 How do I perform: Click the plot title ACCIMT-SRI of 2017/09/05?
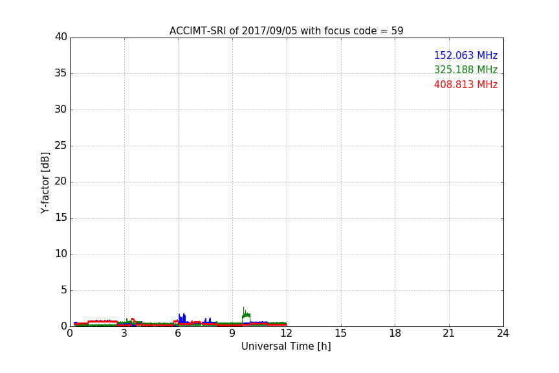point(286,30)
